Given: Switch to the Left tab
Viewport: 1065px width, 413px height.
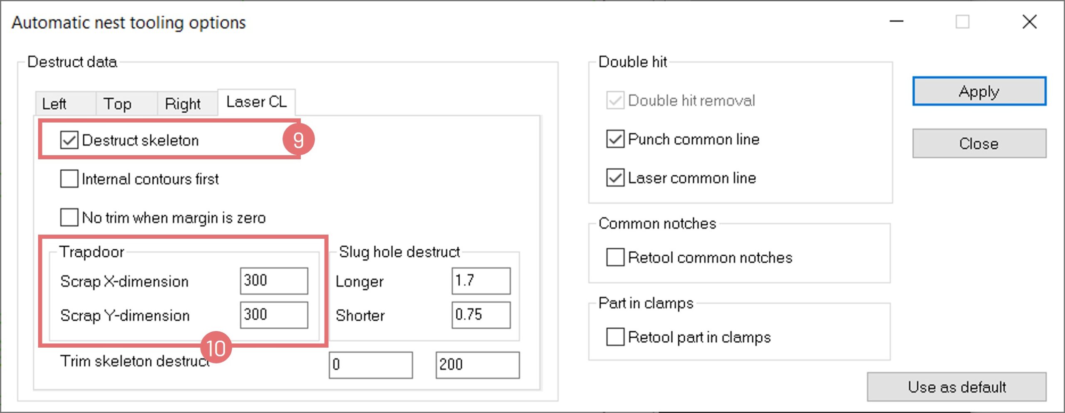Looking at the screenshot, I should (54, 104).
